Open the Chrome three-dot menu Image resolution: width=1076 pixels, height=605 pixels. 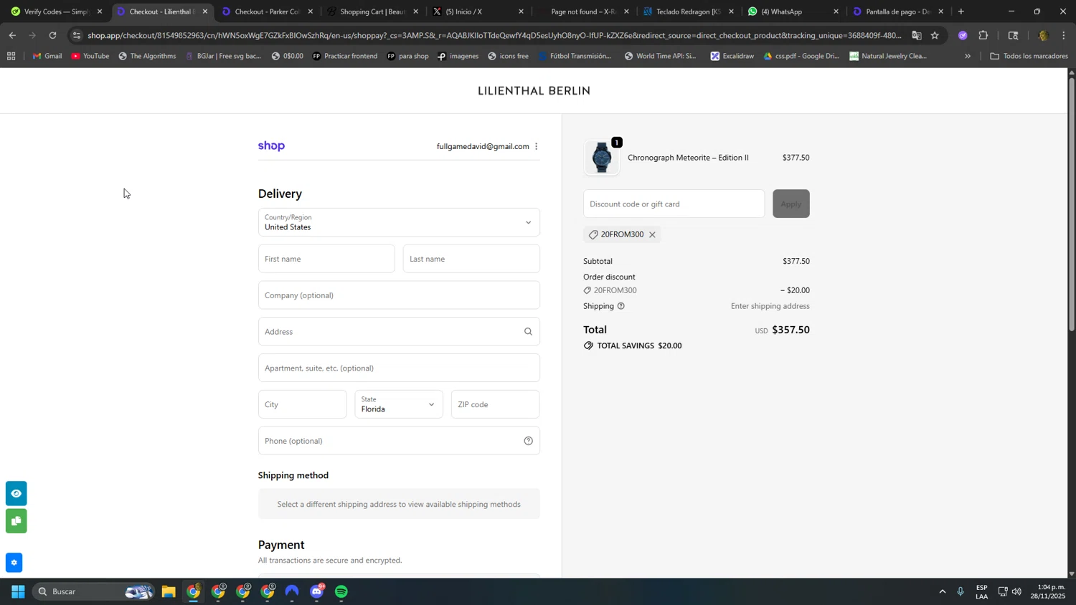pyautogui.click(x=1064, y=35)
